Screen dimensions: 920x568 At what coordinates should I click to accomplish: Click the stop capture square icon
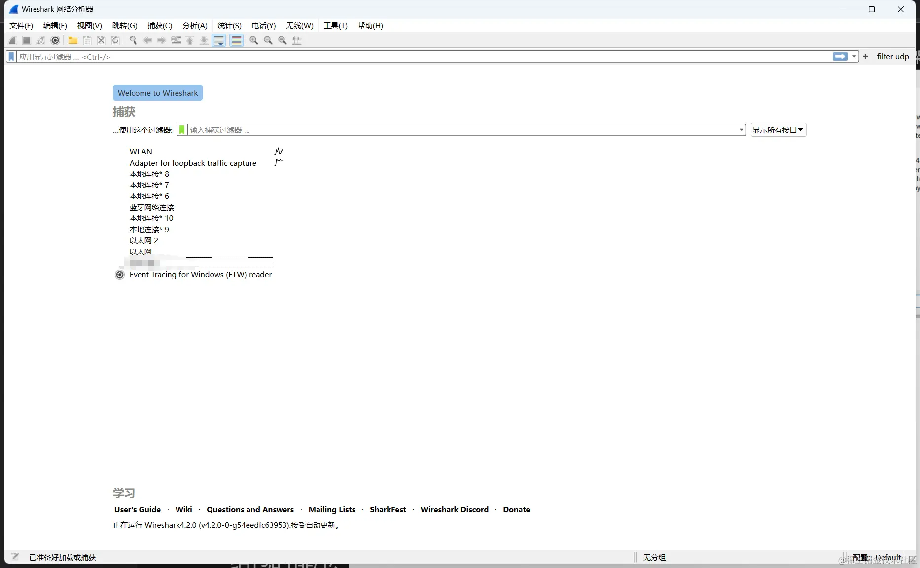pyautogui.click(x=27, y=40)
